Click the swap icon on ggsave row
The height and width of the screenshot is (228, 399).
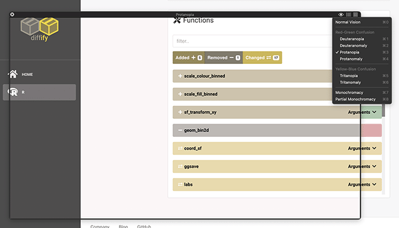tap(180, 166)
